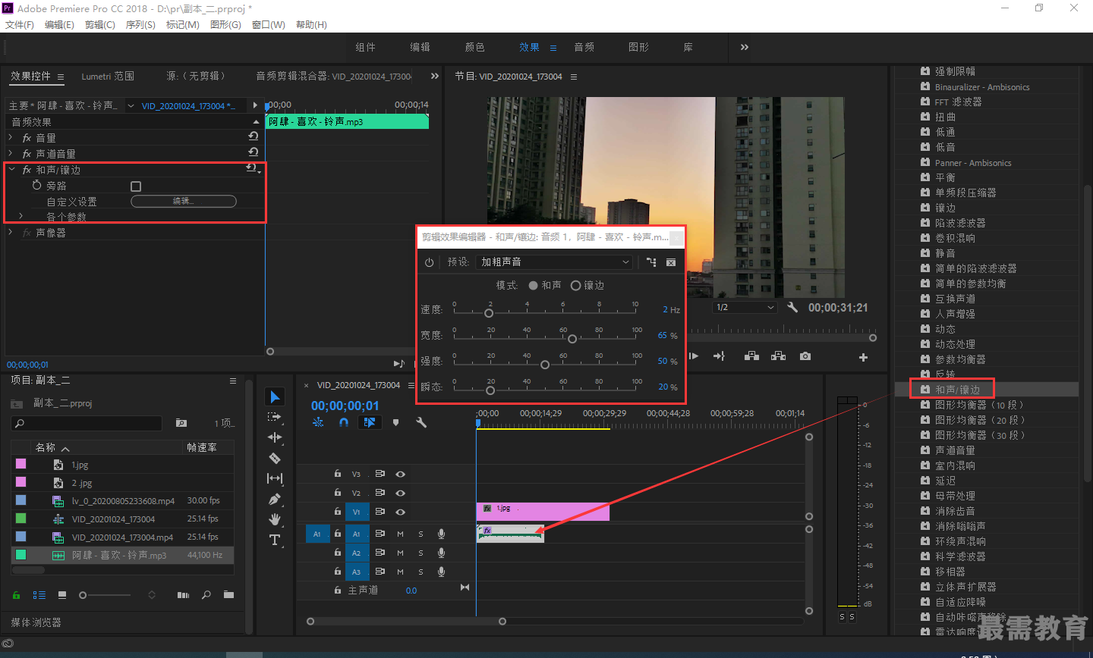1093x658 pixels.
Task: Toggle linked selection in timeline
Action: pos(370,422)
